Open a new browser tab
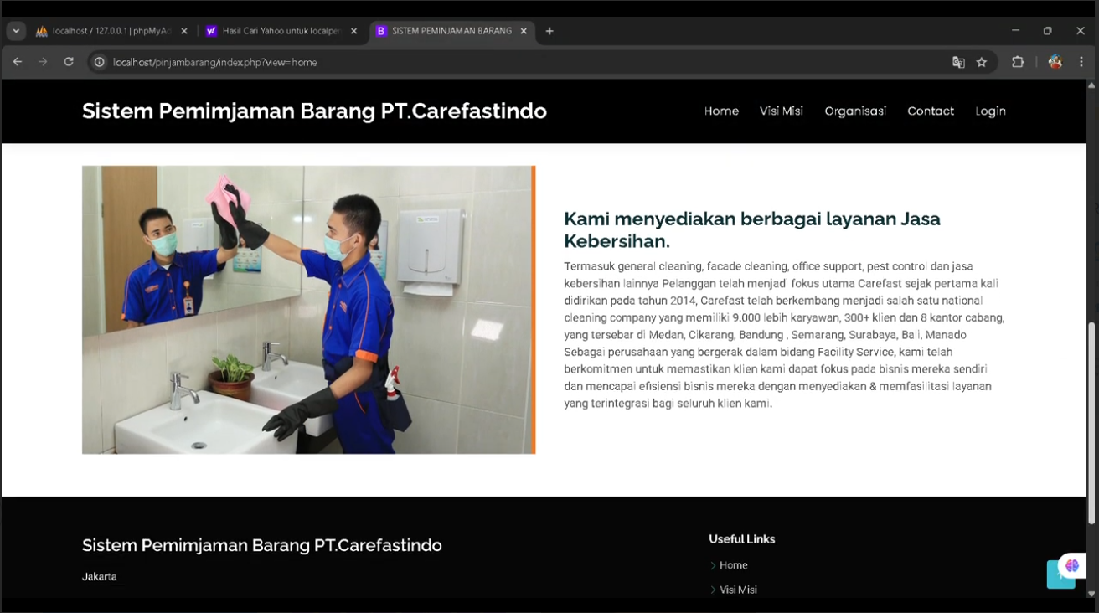 click(549, 31)
